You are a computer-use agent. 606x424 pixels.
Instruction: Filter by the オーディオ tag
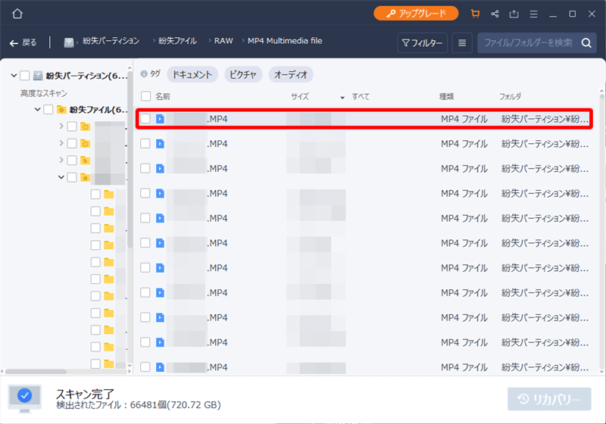[x=291, y=74]
